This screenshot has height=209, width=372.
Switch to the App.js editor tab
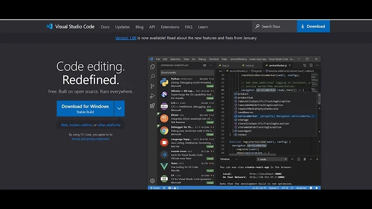coord(224,65)
